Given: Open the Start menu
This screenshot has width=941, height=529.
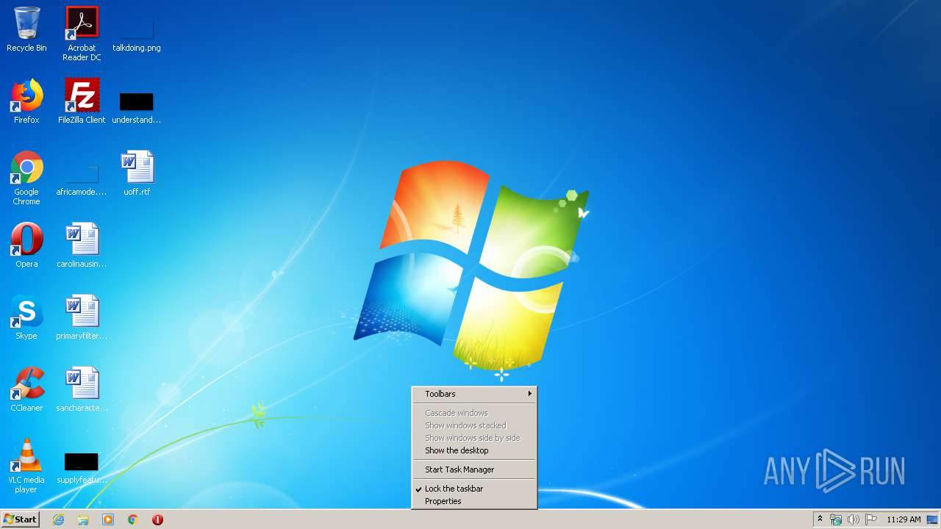Looking at the screenshot, I should 20,519.
